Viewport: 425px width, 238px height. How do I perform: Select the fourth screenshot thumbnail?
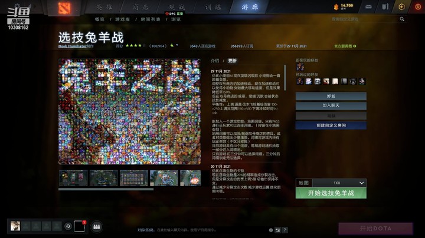164,178
